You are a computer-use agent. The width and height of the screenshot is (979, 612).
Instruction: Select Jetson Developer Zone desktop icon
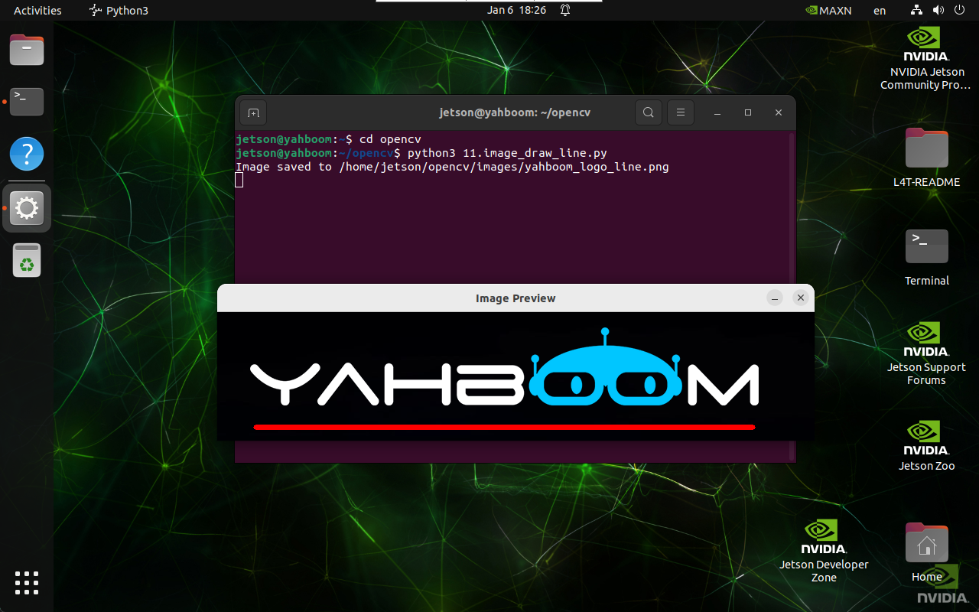(824, 550)
